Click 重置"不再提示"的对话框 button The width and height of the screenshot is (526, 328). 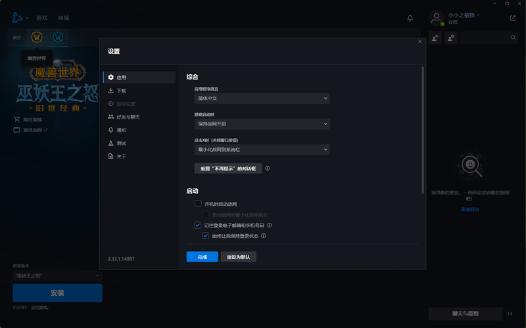[x=228, y=168]
